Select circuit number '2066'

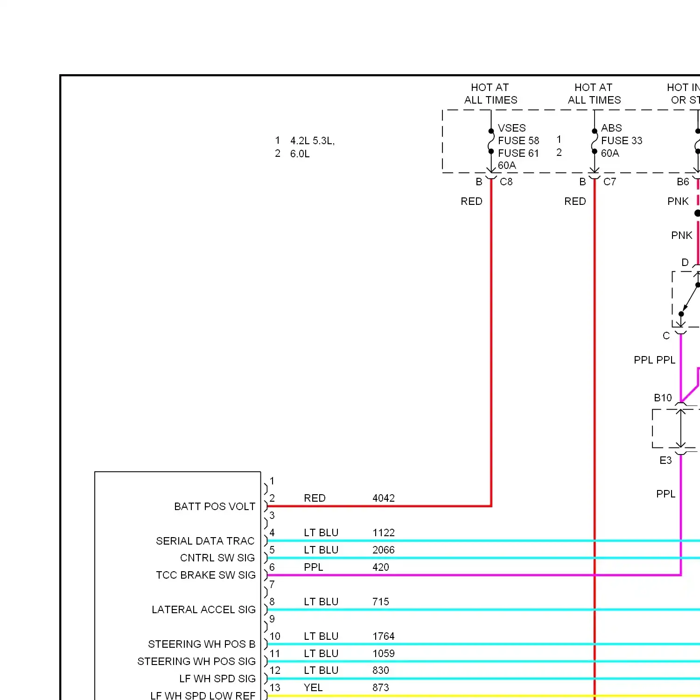[x=384, y=550]
